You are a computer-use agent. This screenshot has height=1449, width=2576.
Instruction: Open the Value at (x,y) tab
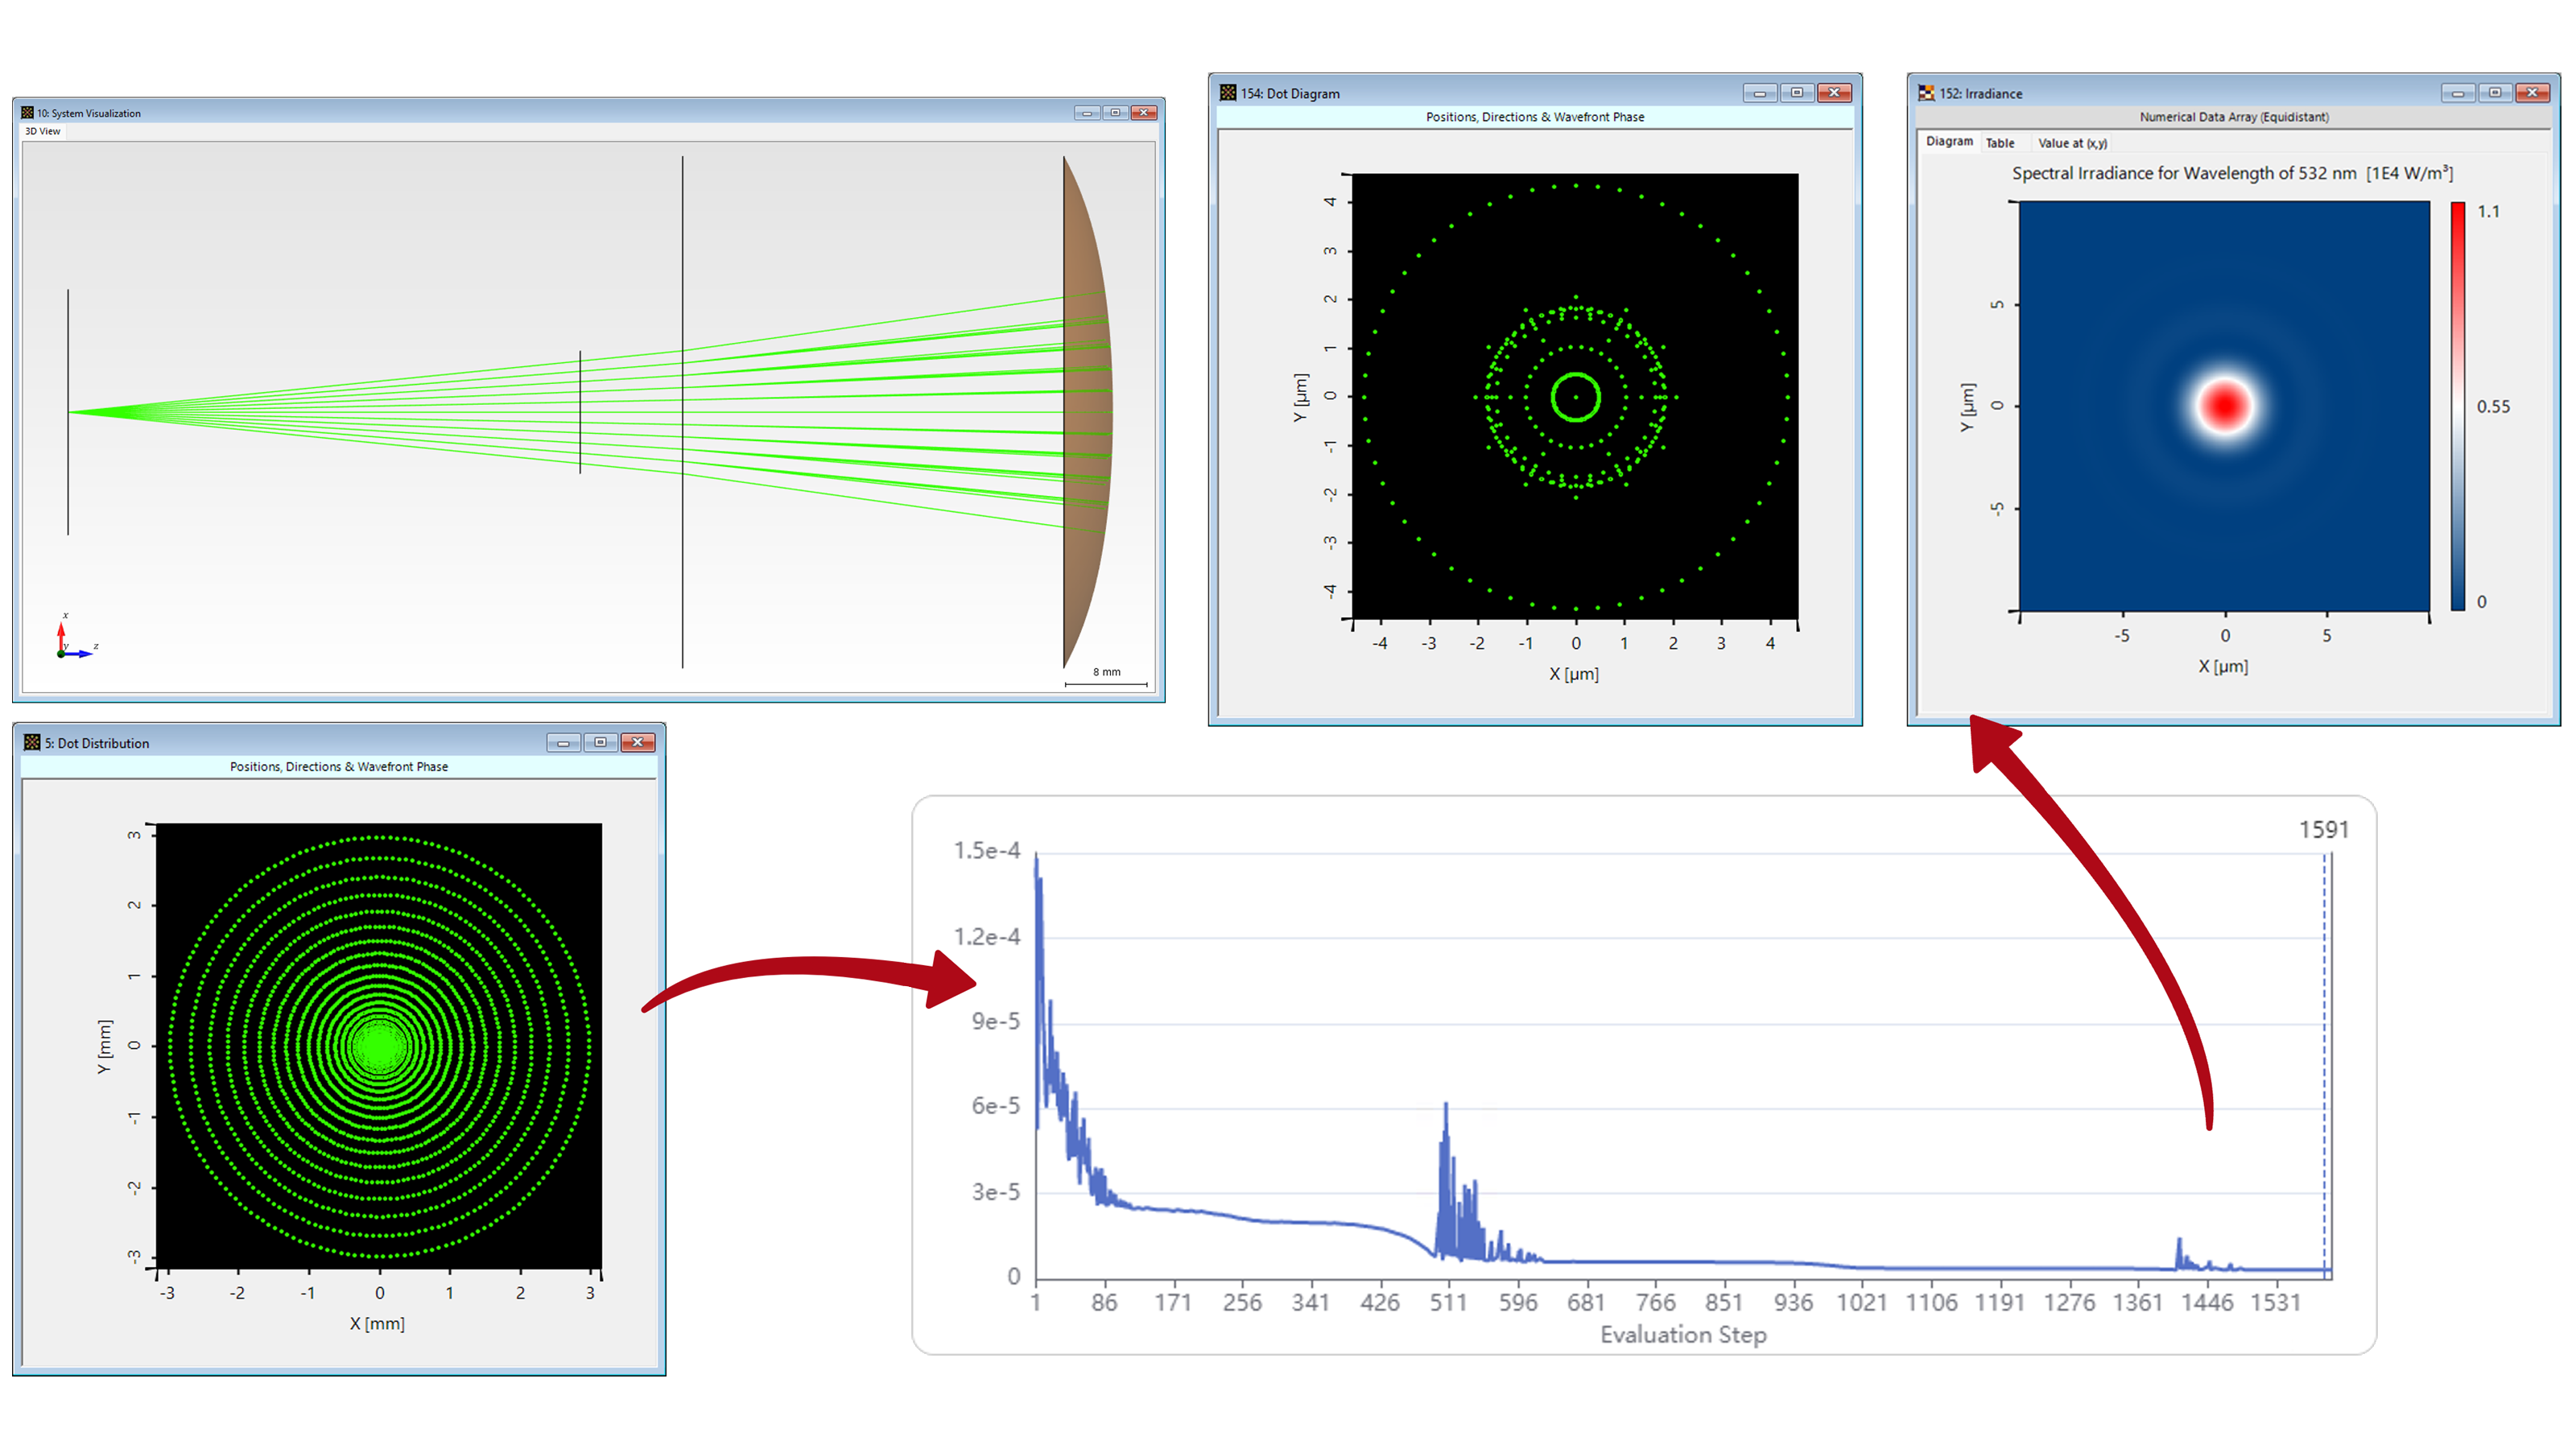coord(2072,143)
